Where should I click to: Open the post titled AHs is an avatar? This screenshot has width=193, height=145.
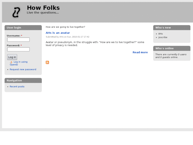click(58, 33)
